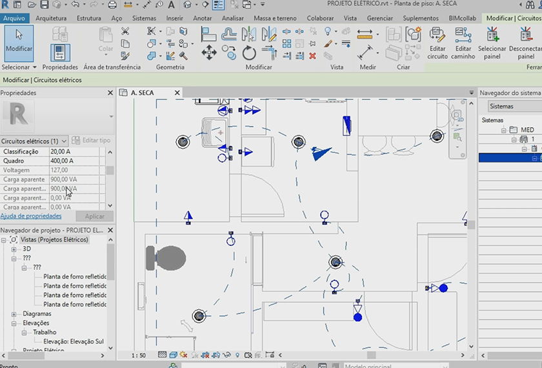Expand the 3D views tree node
Image resolution: width=542 pixels, height=368 pixels.
click(14, 249)
